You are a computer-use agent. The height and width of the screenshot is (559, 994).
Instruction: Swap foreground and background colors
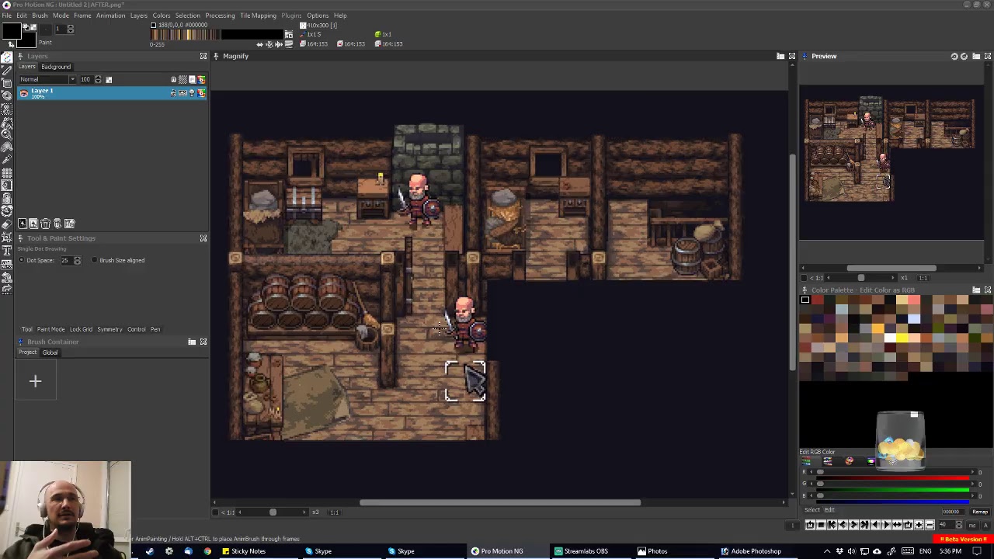(x=26, y=27)
